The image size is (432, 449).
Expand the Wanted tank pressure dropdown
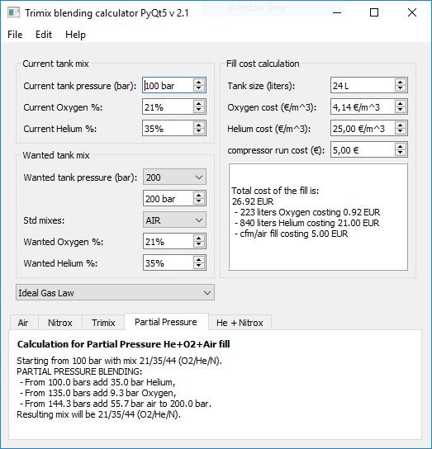tap(174, 177)
